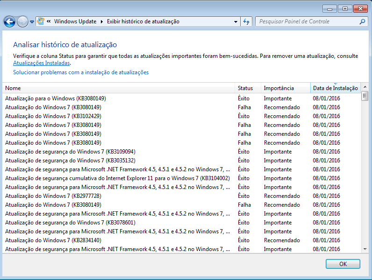
Task: Expand the address bar previous locations dropdown
Action: 236,22
